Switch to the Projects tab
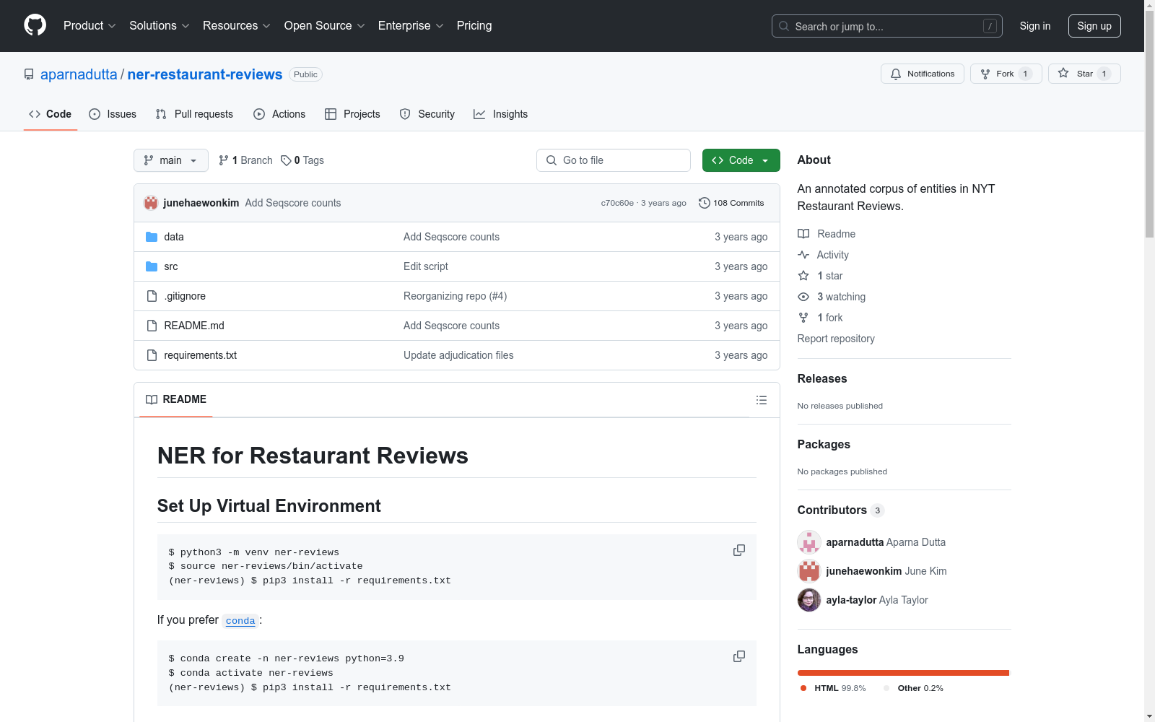This screenshot has height=722, width=1155. [352, 114]
